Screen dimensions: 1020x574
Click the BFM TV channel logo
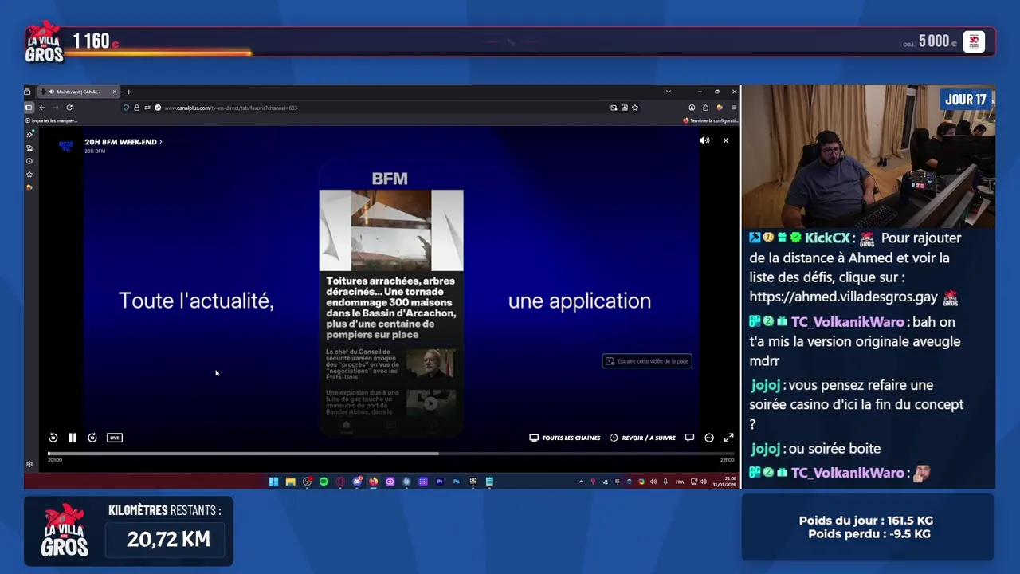[x=66, y=146]
